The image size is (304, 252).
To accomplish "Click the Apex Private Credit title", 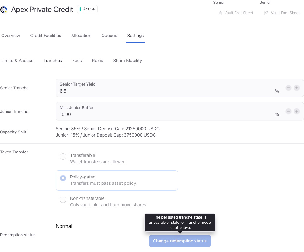I will click(x=42, y=10).
